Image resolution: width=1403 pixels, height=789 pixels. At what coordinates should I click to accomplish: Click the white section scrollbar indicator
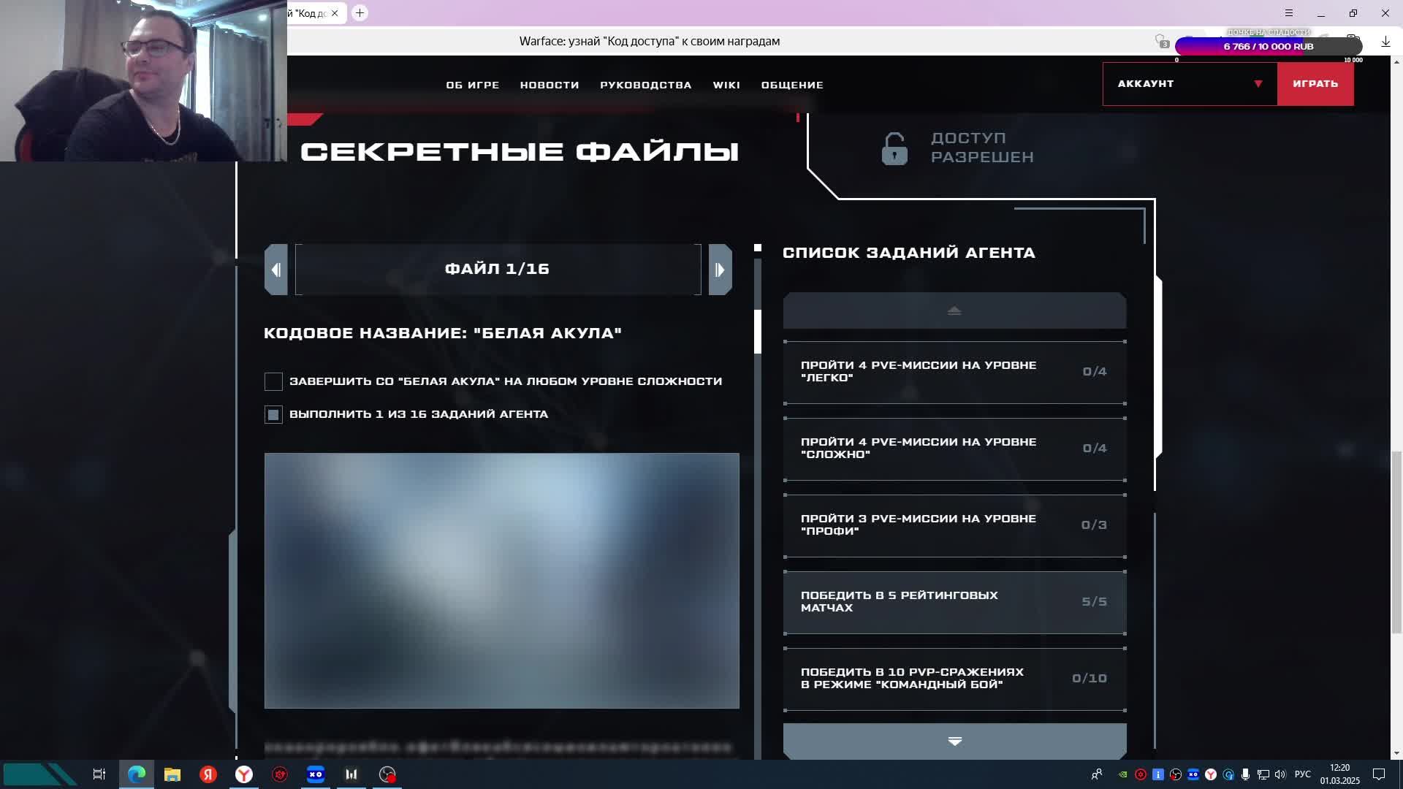758,332
